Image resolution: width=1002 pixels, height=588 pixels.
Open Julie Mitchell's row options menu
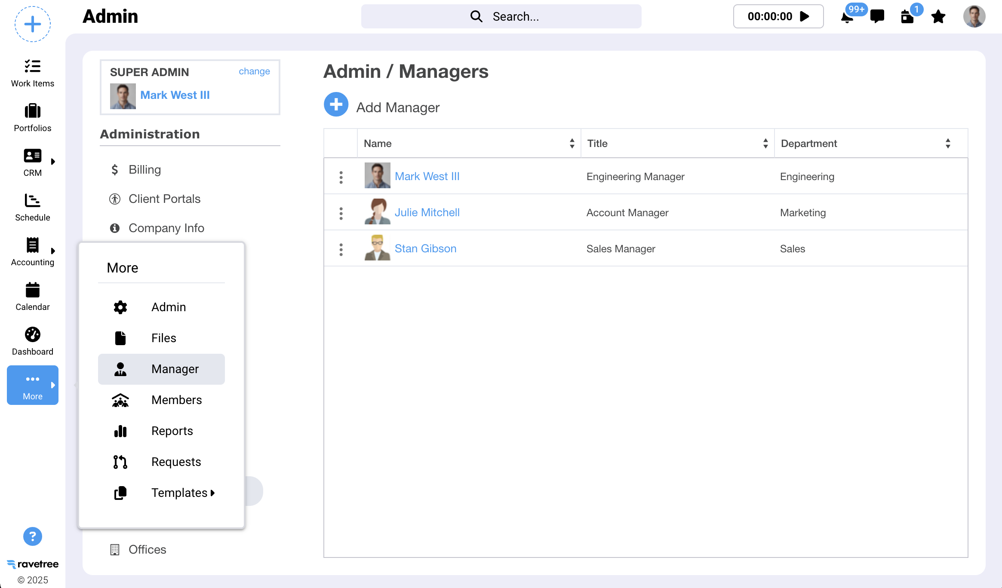coord(341,213)
